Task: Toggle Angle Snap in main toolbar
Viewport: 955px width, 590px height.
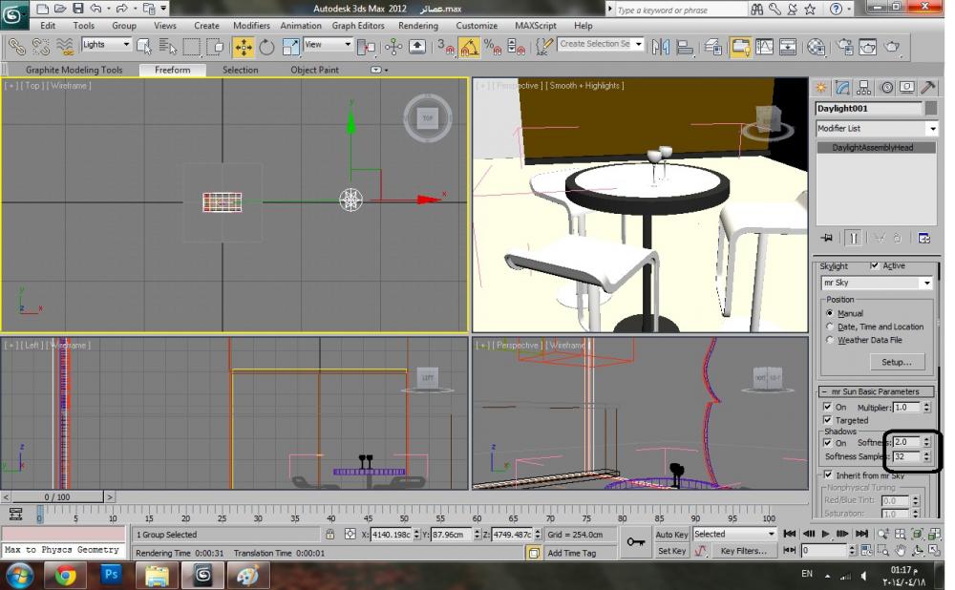Action: tap(469, 46)
